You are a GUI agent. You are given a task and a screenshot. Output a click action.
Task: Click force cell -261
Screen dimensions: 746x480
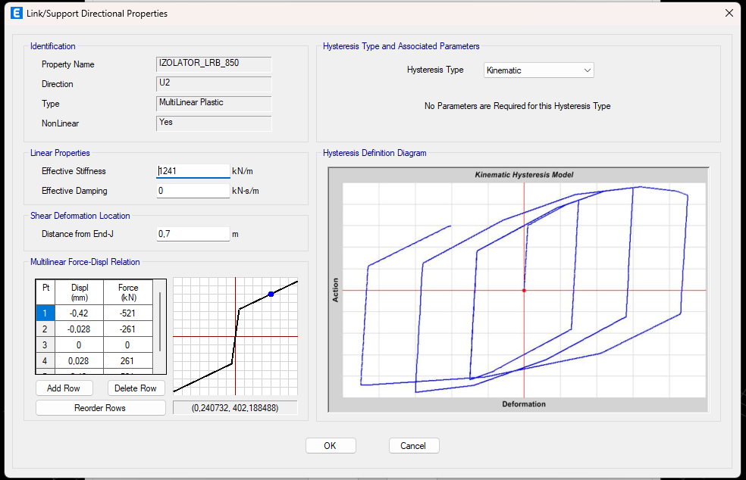128,329
